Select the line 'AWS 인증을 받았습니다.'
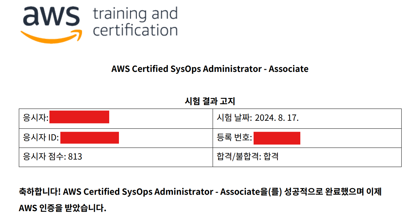Screen dimensions: 408x216 point(62,208)
